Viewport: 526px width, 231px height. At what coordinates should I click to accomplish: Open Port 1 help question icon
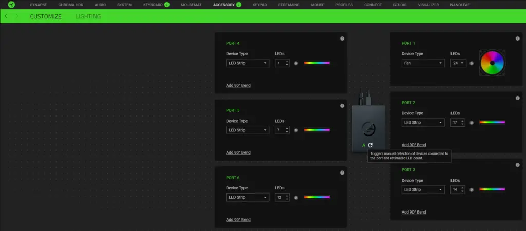[x=517, y=38]
